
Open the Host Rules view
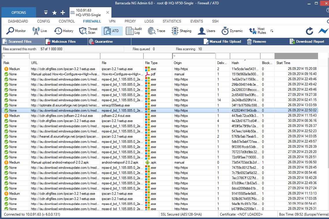pyautogui.click(x=257, y=31)
